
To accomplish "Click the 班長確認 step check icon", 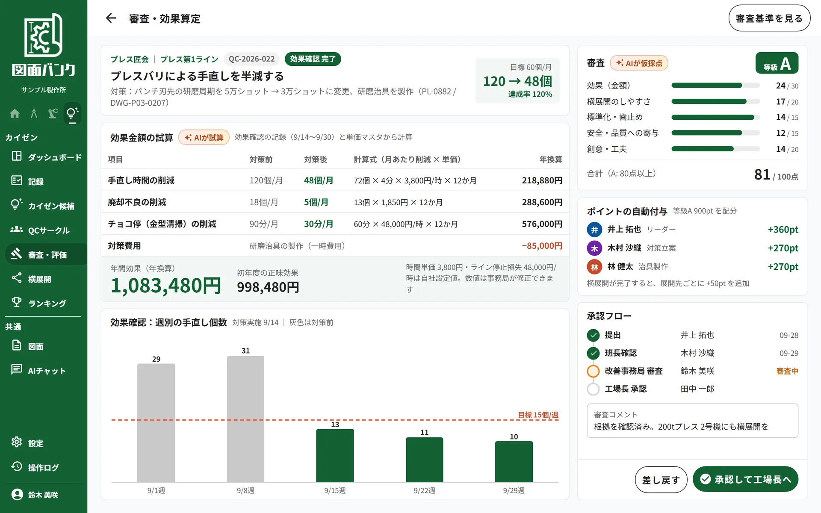I will [x=593, y=353].
